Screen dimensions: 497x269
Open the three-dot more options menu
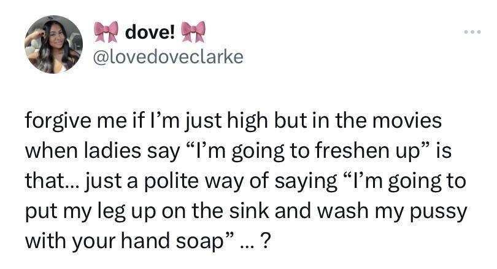pyautogui.click(x=472, y=32)
